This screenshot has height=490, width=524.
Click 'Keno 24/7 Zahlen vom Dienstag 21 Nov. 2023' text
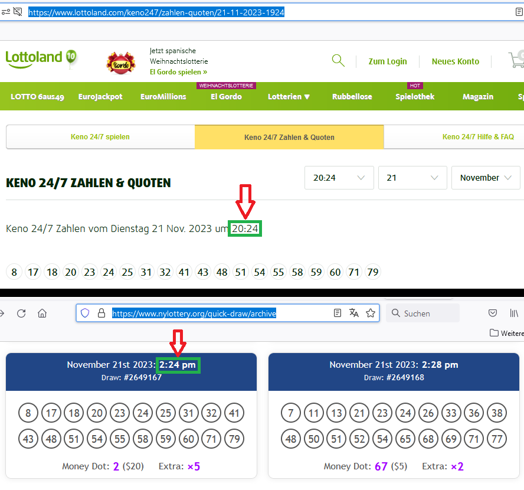point(109,228)
